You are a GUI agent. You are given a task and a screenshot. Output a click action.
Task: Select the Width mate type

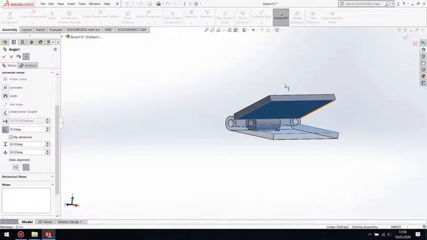pyautogui.click(x=10, y=96)
